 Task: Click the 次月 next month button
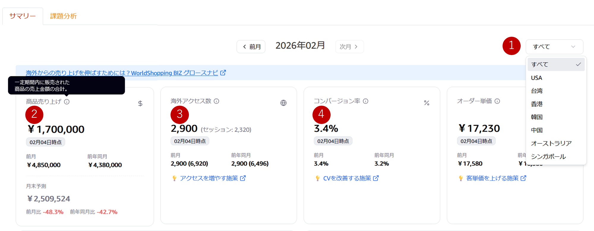(349, 47)
